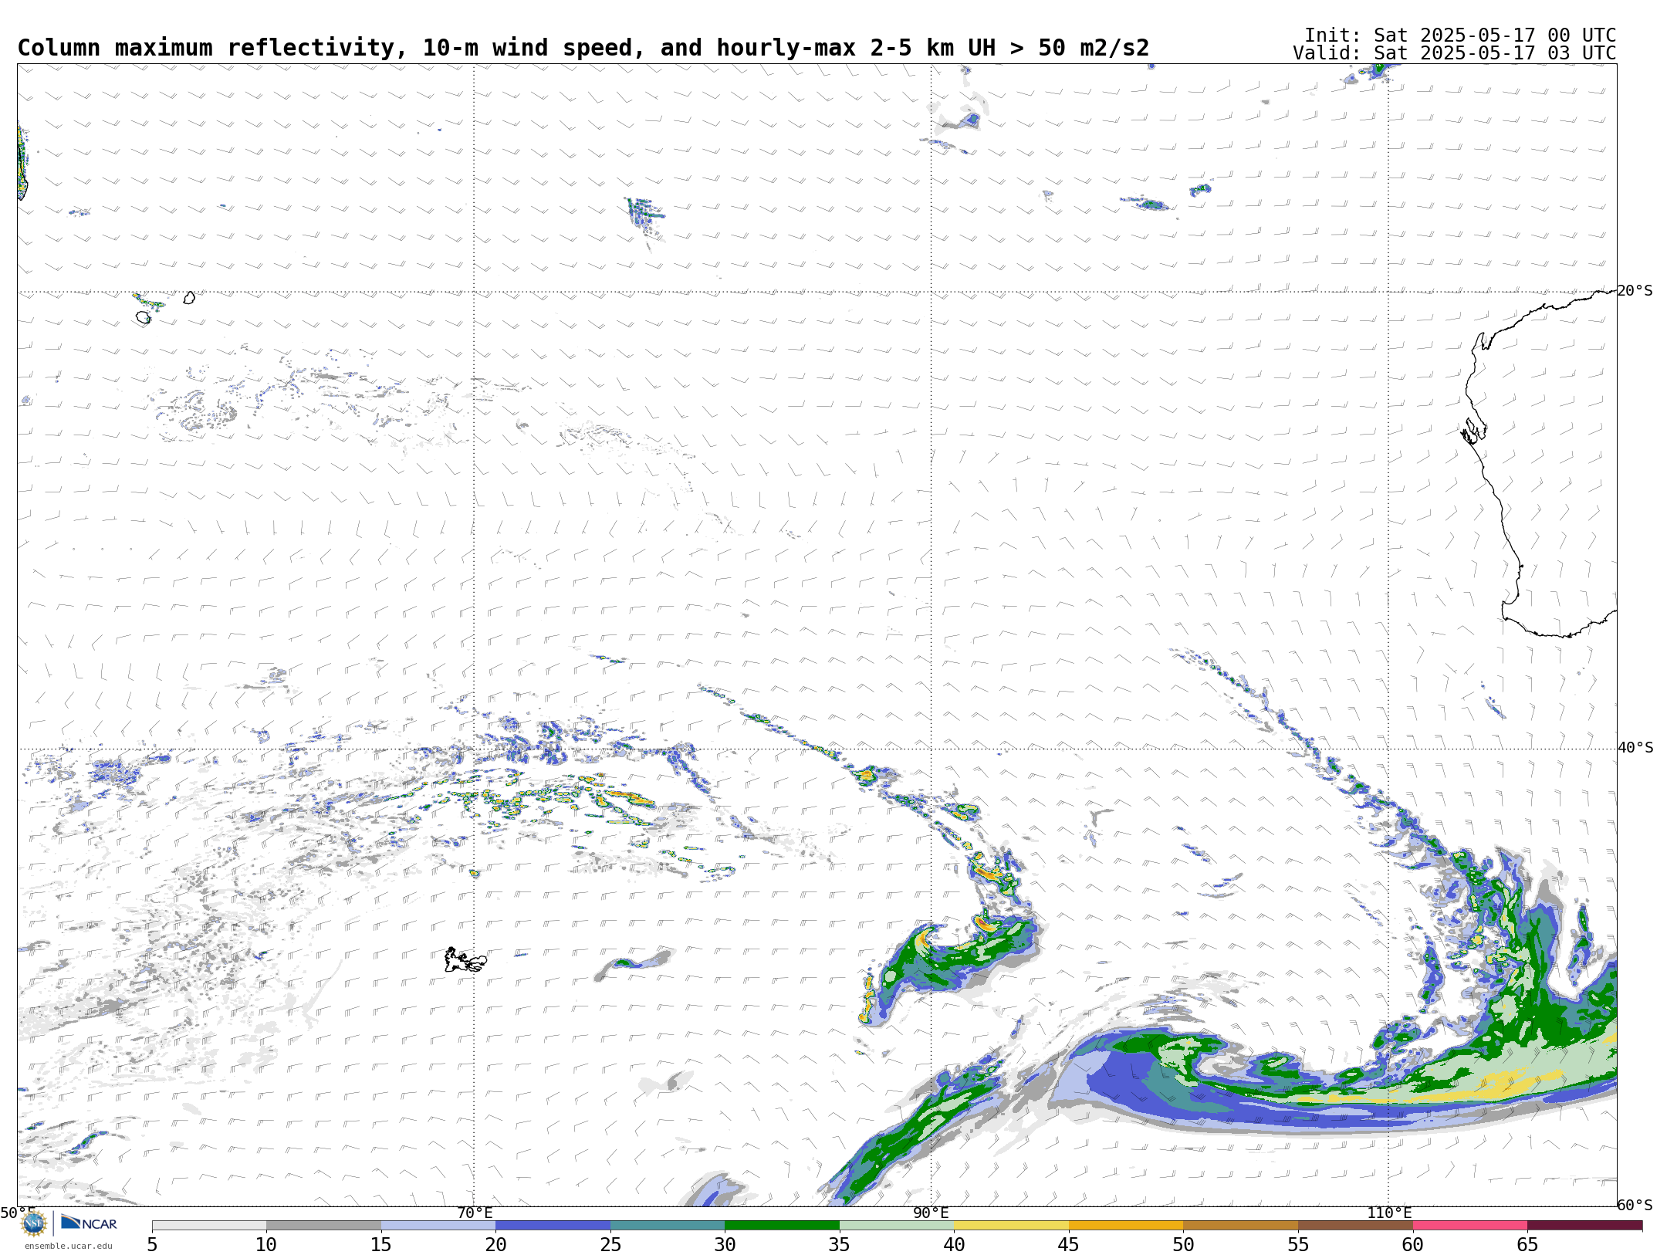The width and height of the screenshot is (1667, 1255).
Task: Click the plot title 'Column maximum reflectivity'
Action: 206,48
